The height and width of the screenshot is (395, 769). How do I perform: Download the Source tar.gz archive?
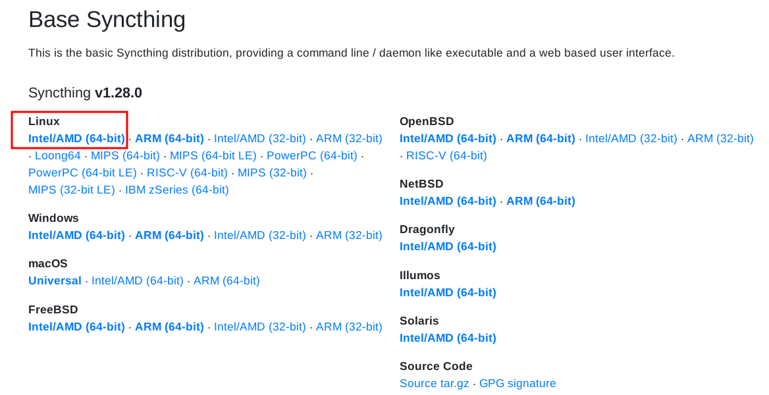pyautogui.click(x=435, y=383)
